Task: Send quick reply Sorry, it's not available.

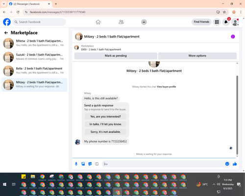Action: 105,132
